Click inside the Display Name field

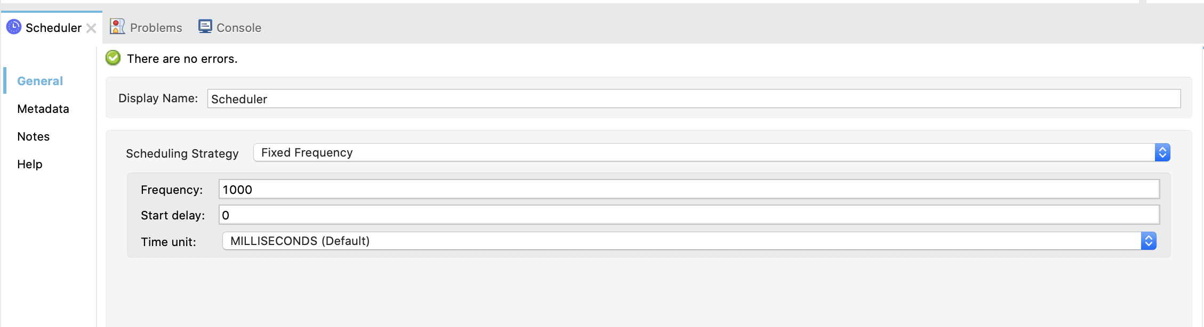640,99
